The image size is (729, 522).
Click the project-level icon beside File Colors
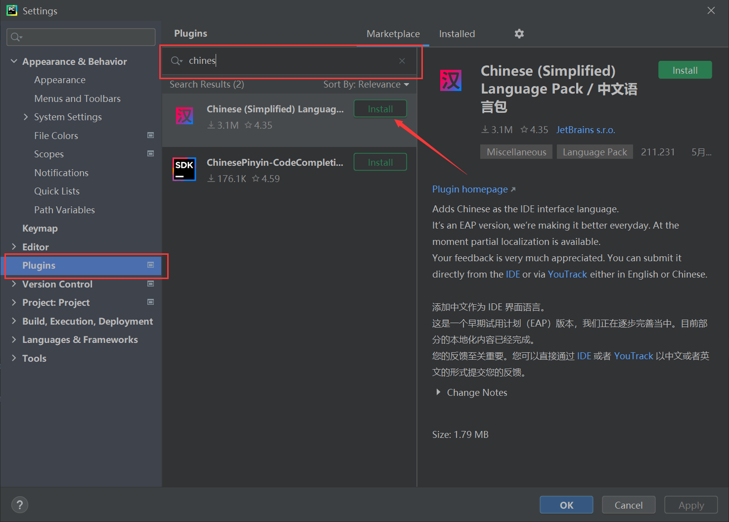(x=151, y=135)
